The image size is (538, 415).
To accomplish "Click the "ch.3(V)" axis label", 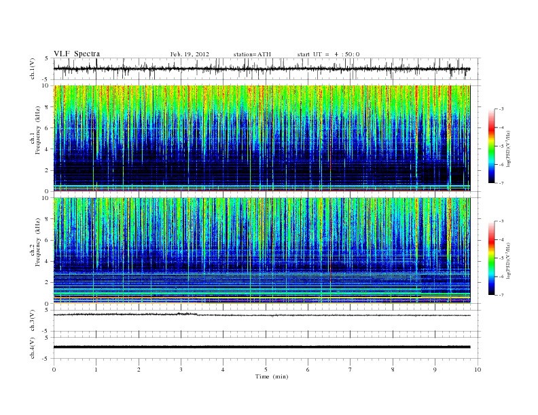I will (x=33, y=321).
